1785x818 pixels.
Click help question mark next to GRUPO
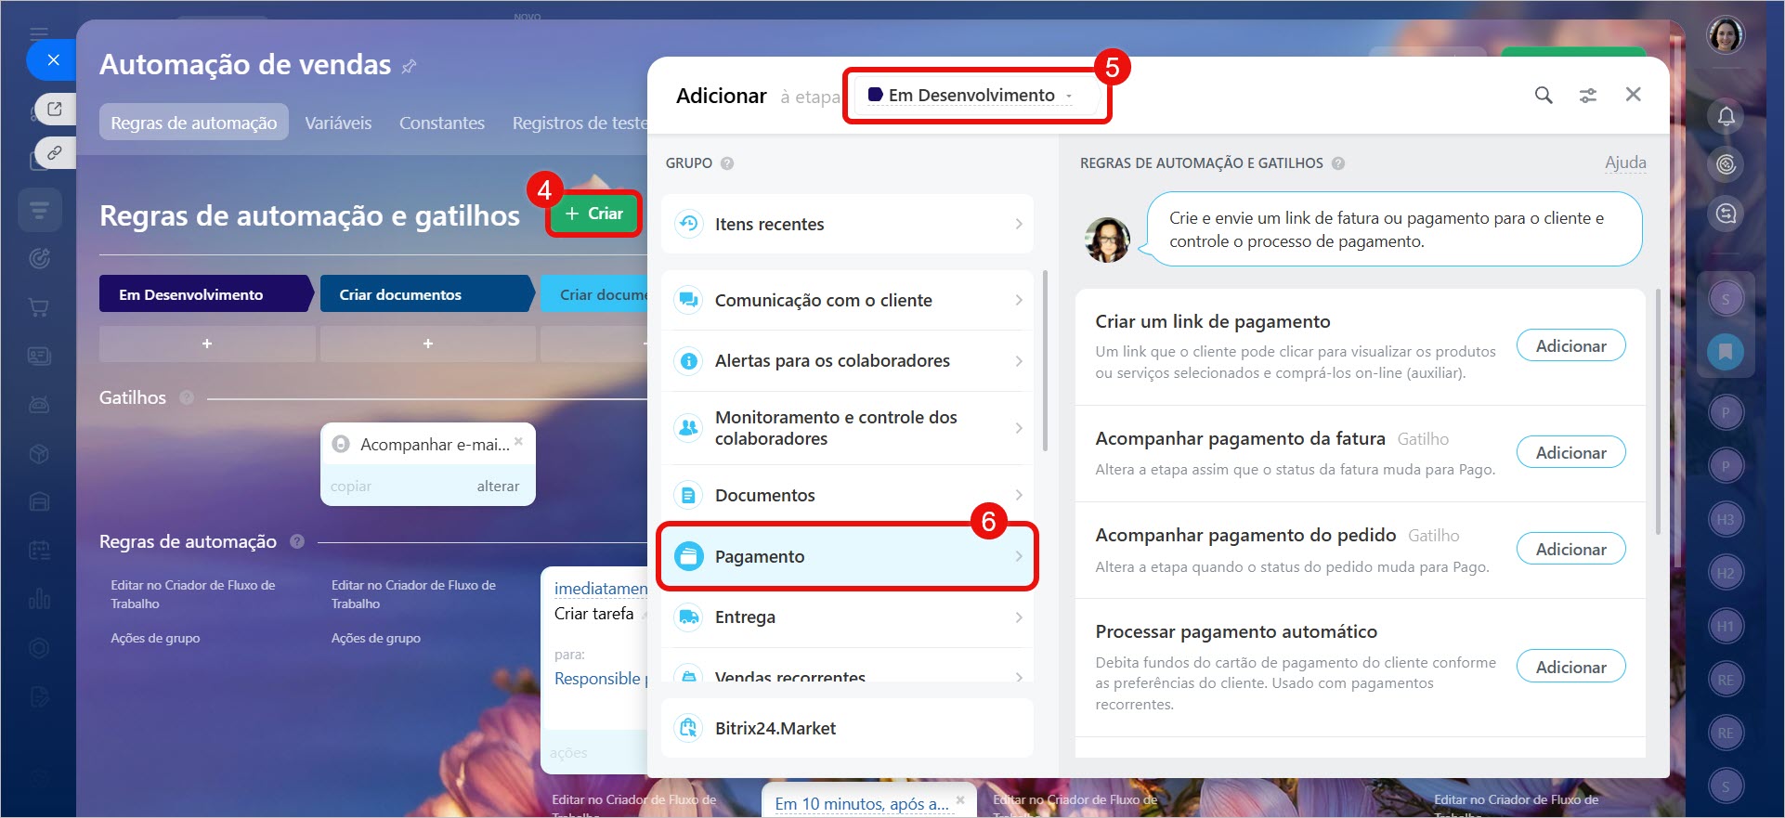point(727,163)
